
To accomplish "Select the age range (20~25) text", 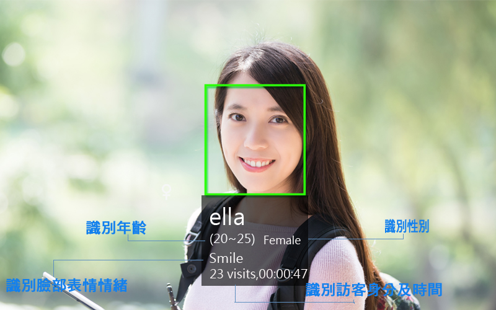I will tap(232, 239).
